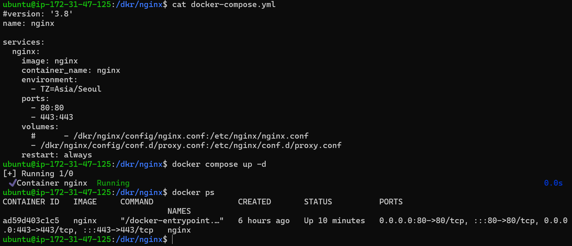Click the blue '0.0s' elapsed time
Screen dimensions: 572x246
[x=553, y=183]
